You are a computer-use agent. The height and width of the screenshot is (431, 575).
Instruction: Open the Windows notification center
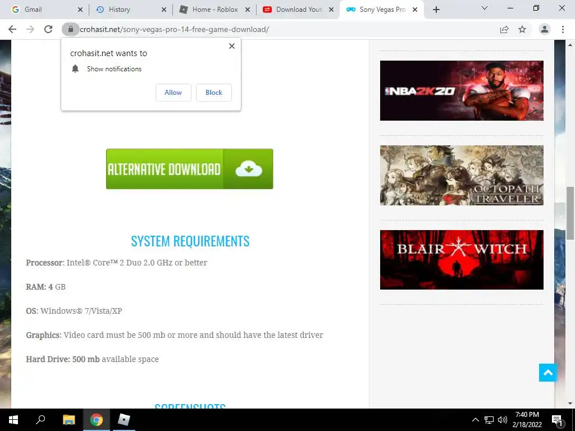(x=557, y=420)
